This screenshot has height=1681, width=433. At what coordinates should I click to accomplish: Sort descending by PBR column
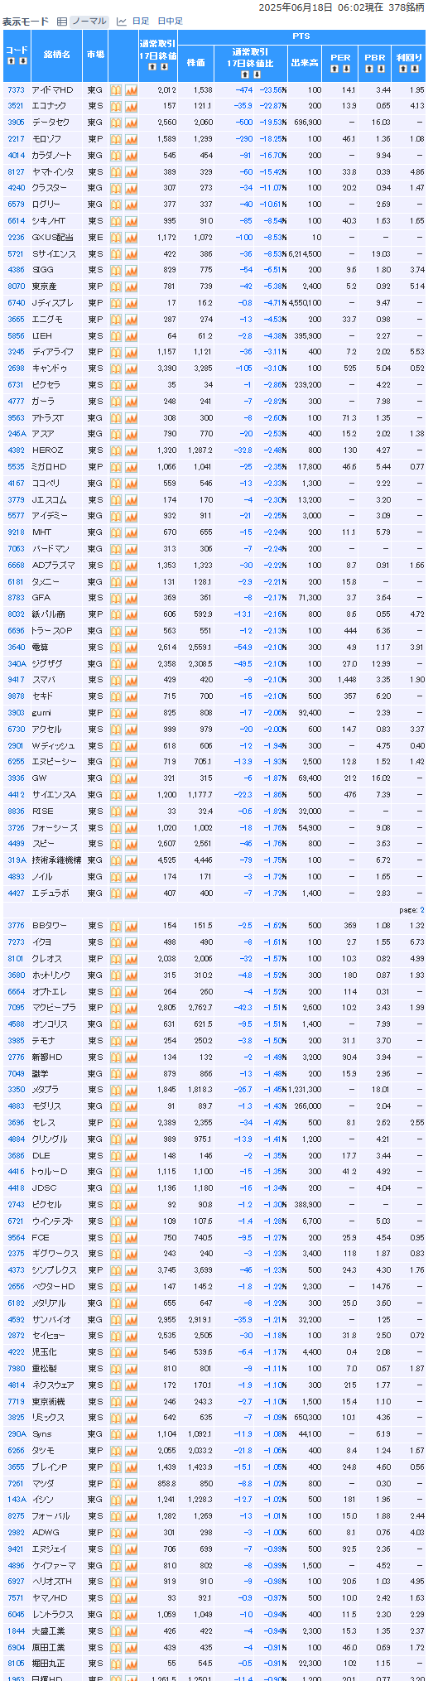tap(380, 68)
